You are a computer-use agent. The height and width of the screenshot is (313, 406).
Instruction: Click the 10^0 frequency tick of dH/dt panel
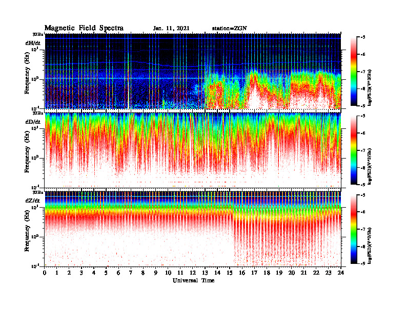[x=35, y=79]
